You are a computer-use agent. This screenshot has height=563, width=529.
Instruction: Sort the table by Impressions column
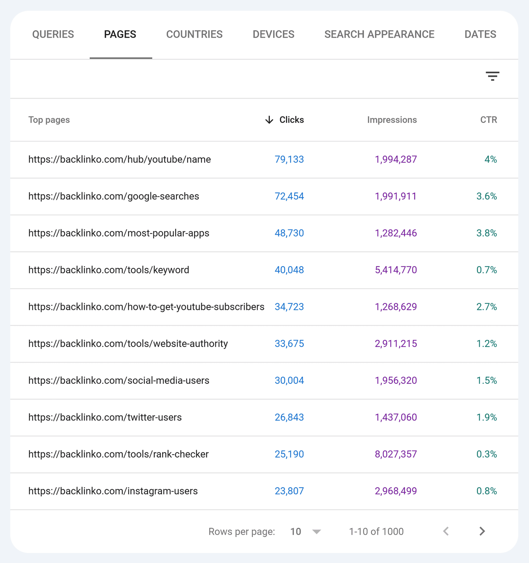click(x=392, y=120)
